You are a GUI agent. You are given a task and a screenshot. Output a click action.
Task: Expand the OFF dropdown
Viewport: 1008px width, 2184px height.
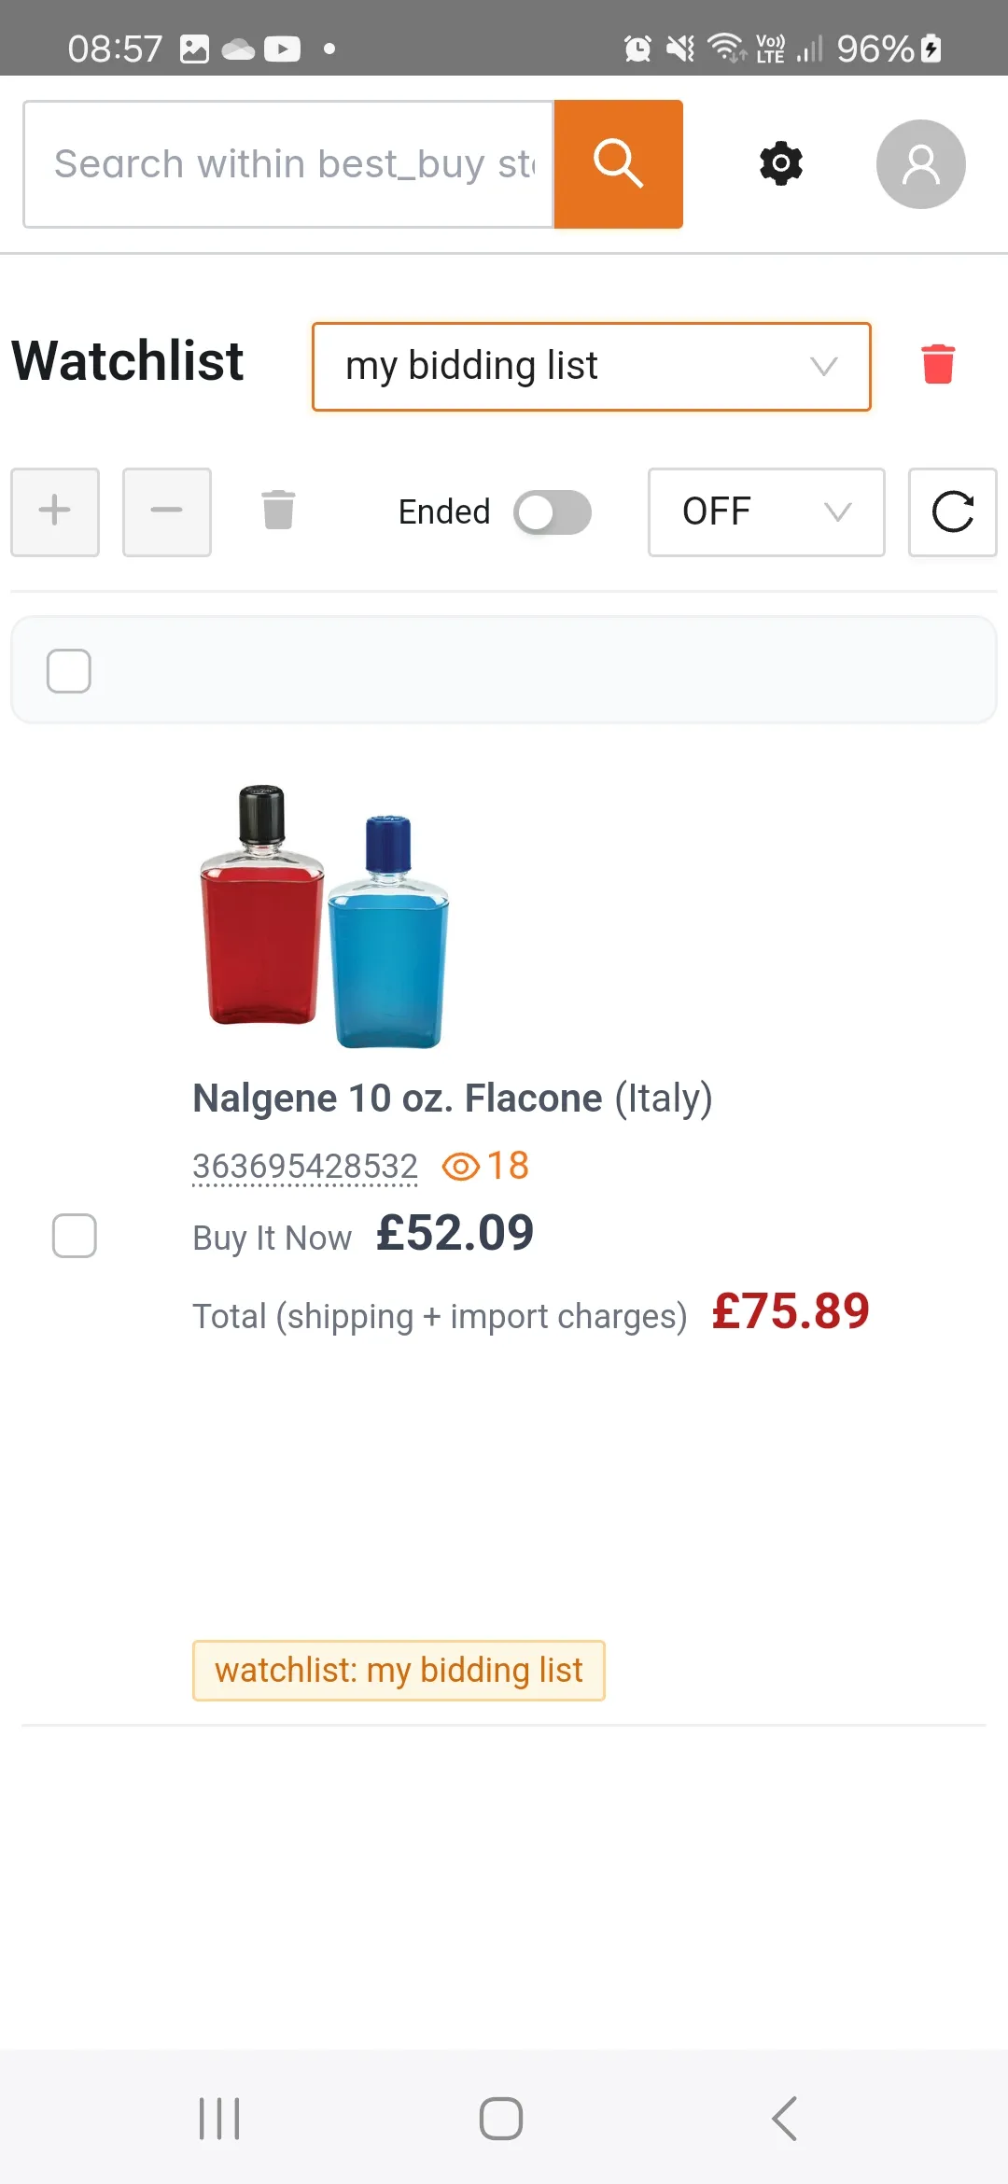(x=766, y=512)
